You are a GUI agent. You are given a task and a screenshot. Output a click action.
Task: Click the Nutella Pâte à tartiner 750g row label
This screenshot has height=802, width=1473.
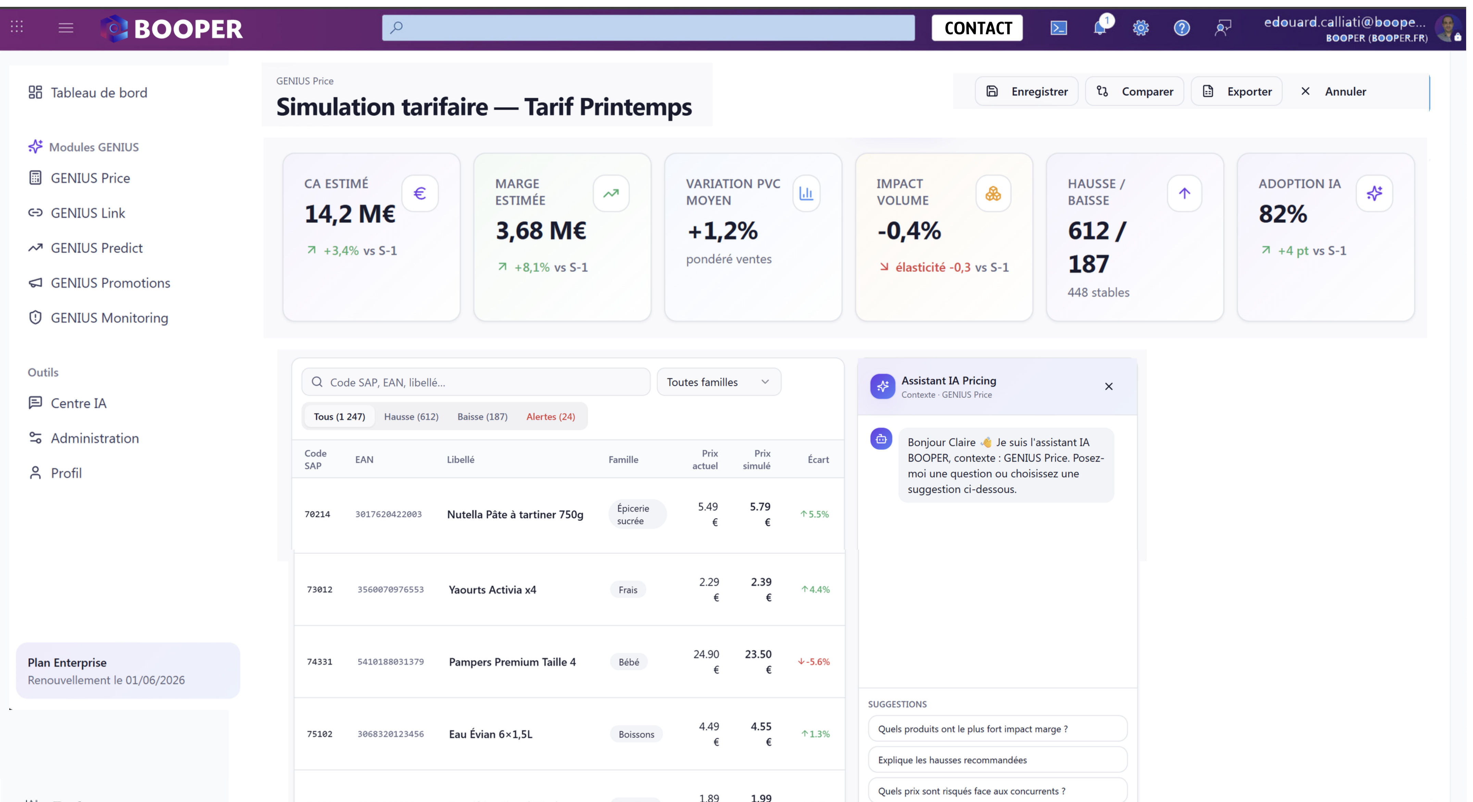(515, 514)
